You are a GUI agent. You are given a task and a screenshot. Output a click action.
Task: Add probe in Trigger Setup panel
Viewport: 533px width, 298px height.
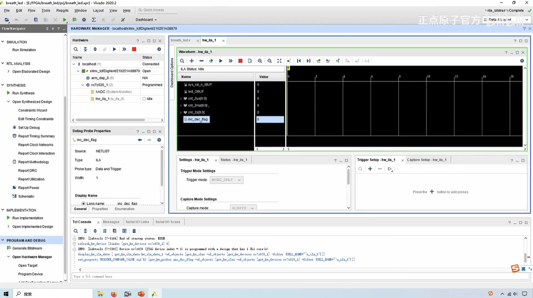[370, 169]
